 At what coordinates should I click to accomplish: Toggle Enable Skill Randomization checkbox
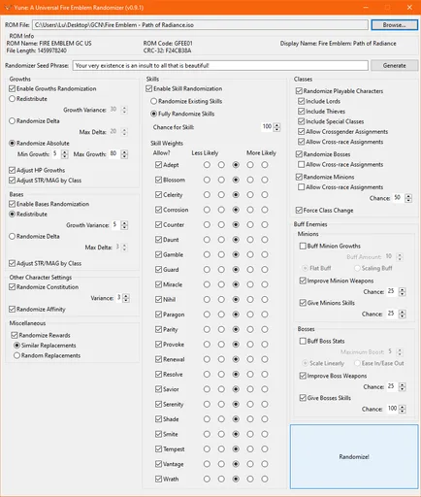tap(149, 88)
